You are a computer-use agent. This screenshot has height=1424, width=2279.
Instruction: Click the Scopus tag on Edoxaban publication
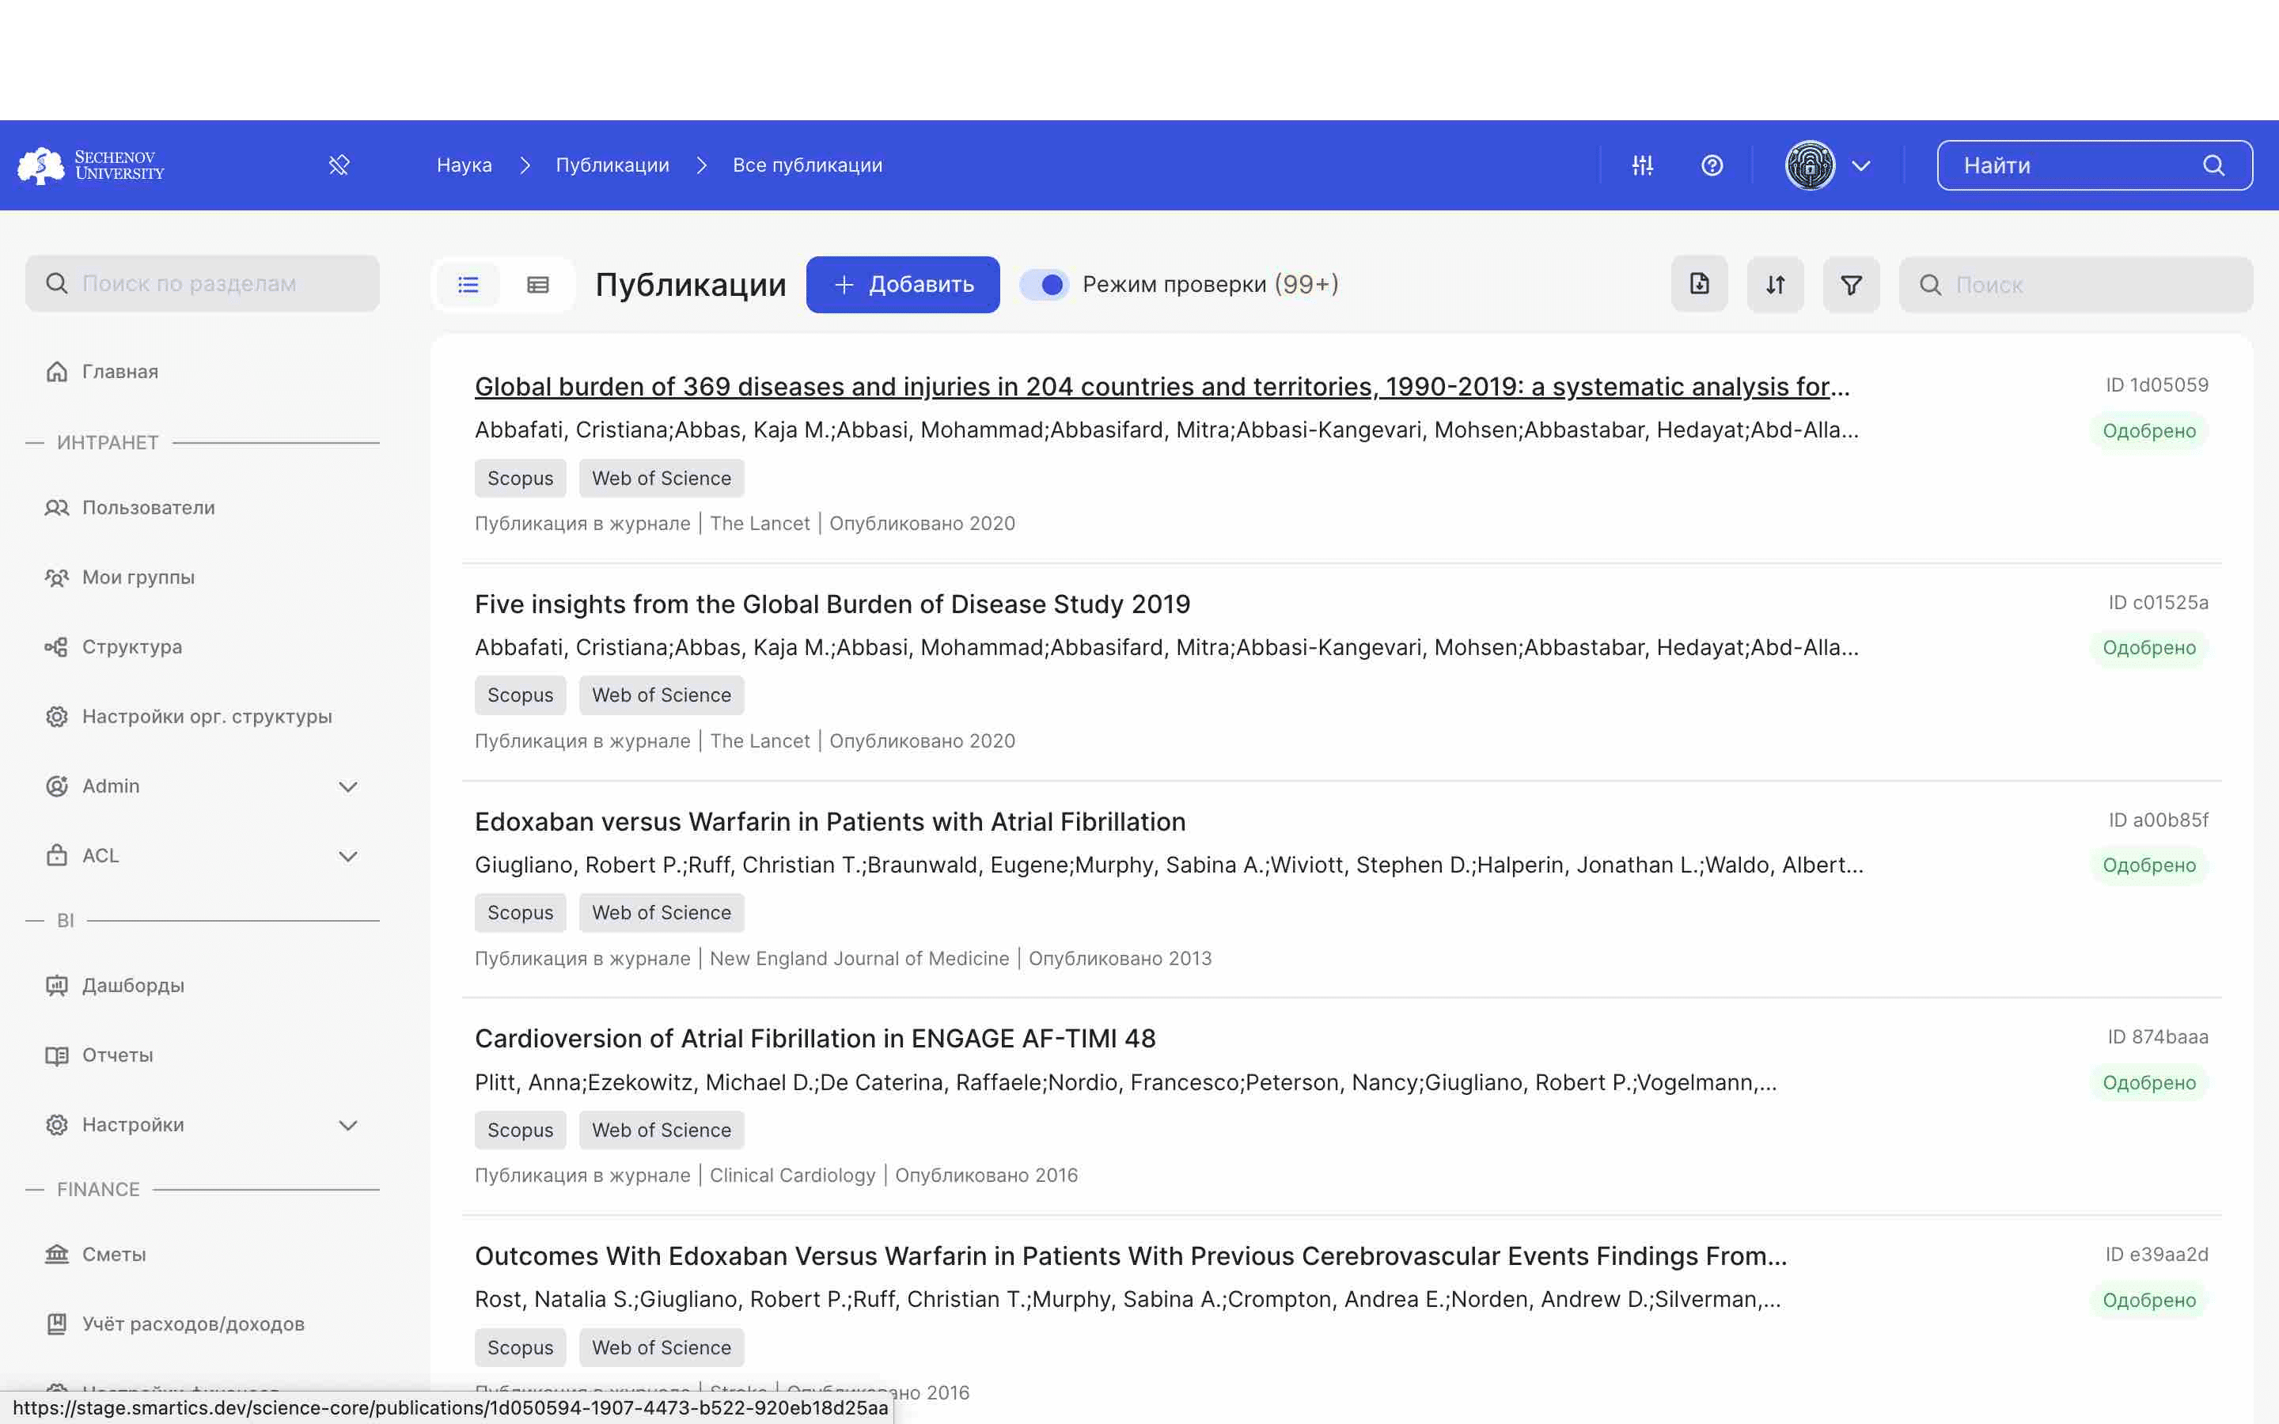pos(518,912)
